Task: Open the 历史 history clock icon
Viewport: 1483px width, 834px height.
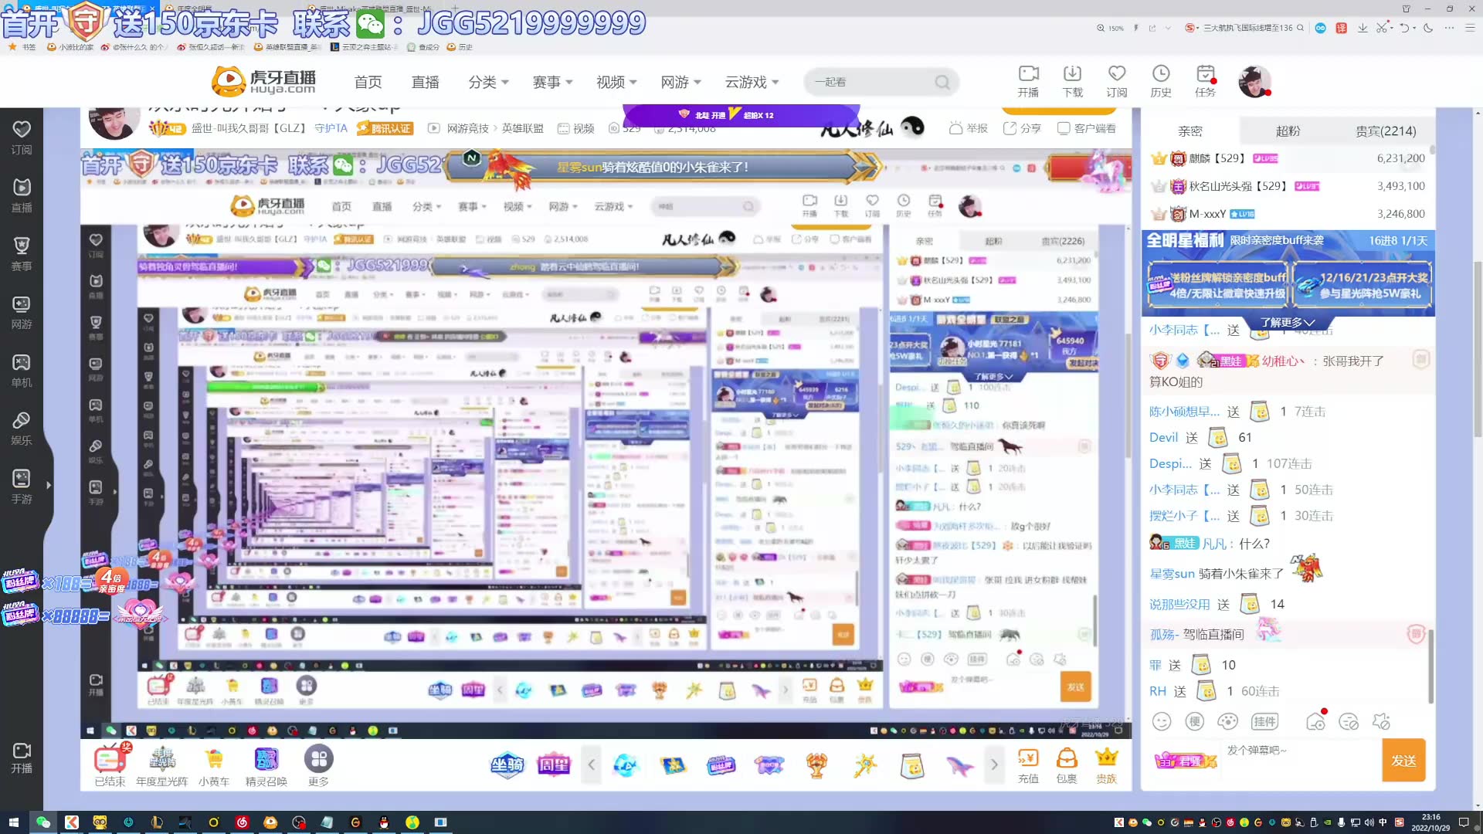Action: pos(1161,81)
